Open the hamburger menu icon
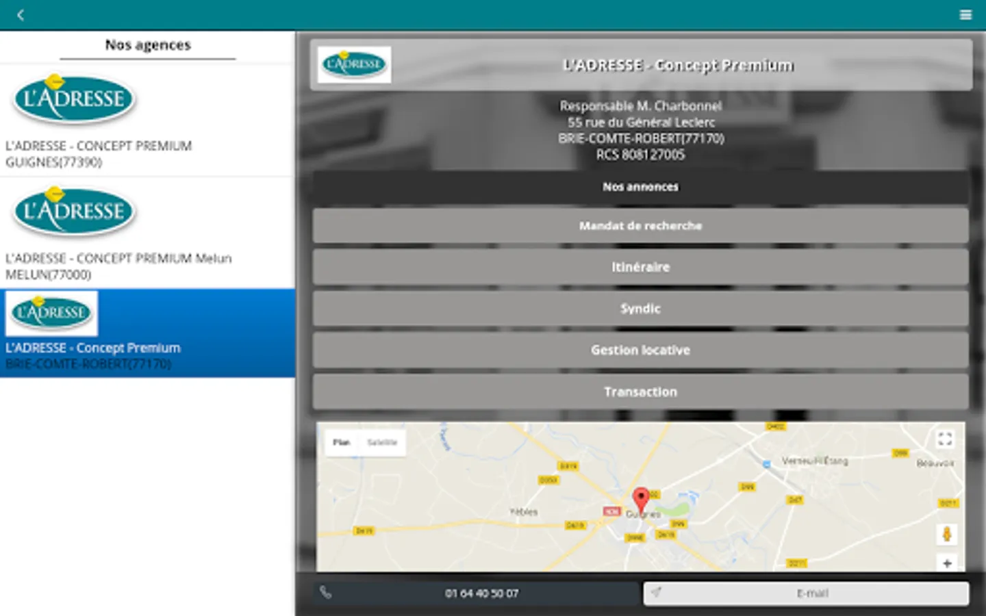This screenshot has height=616, width=986. (965, 15)
